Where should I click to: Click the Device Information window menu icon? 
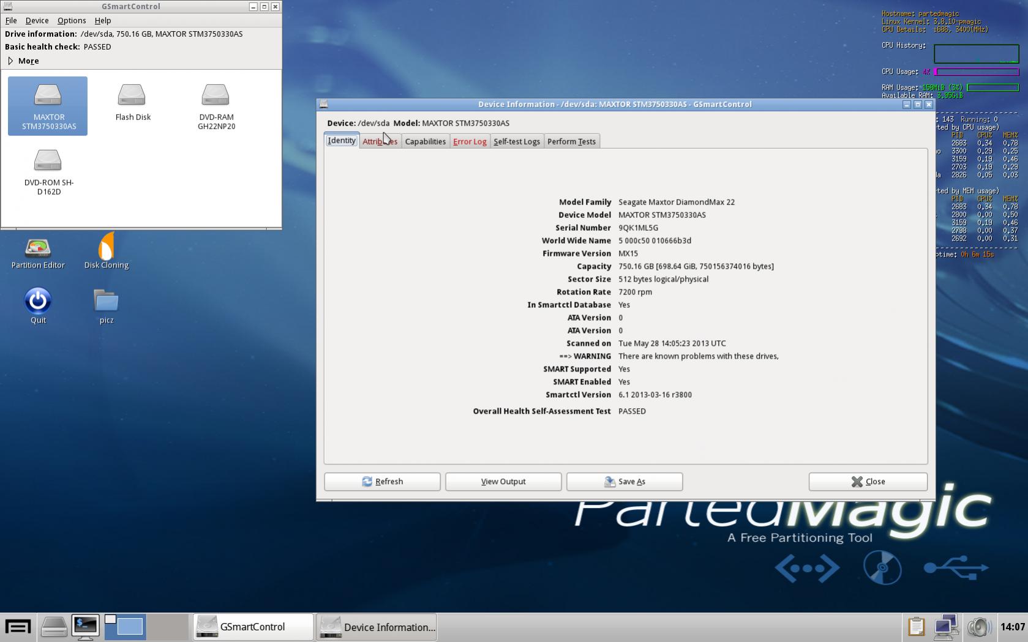click(x=324, y=104)
